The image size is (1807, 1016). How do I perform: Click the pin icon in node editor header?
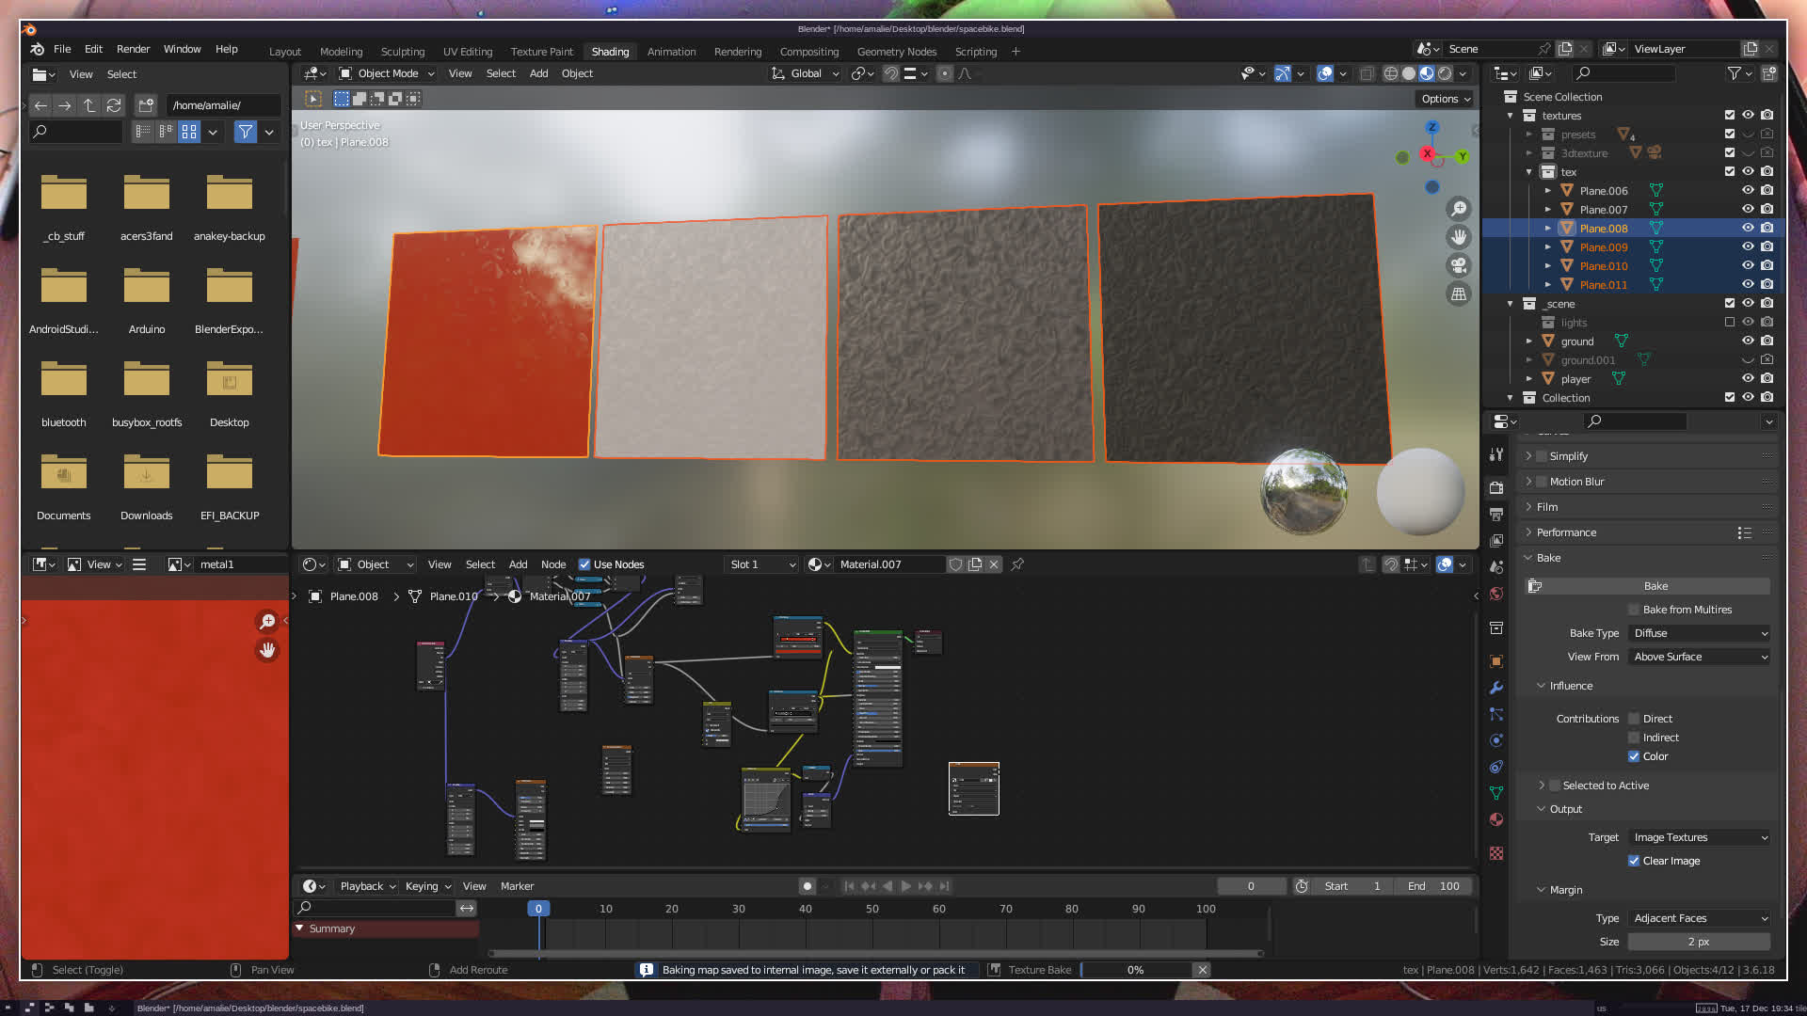(1017, 564)
